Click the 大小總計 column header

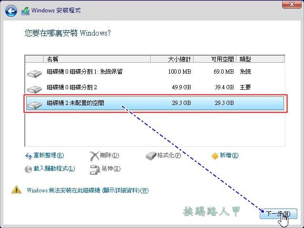point(172,59)
